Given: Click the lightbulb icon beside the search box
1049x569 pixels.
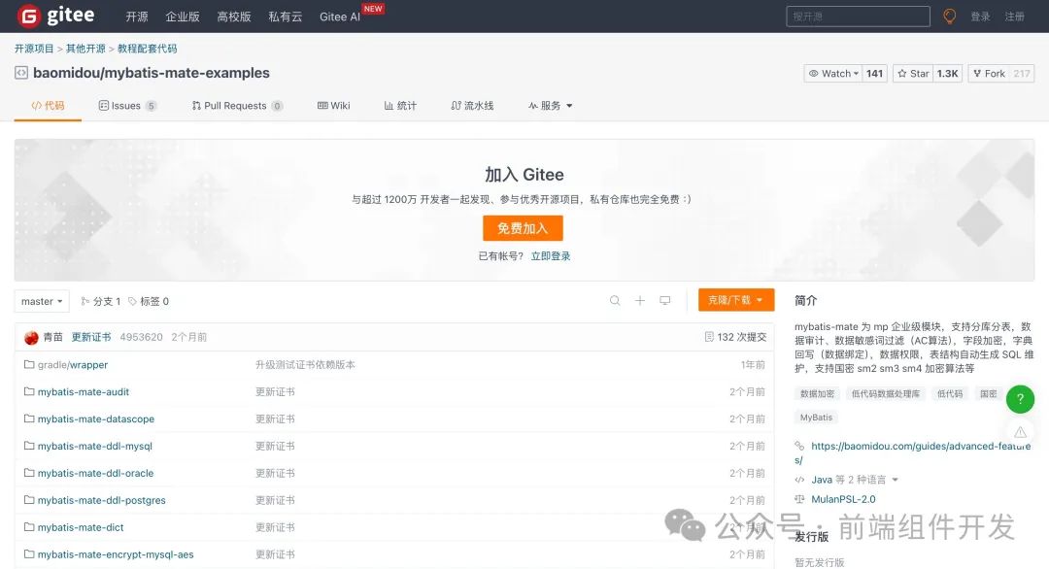Looking at the screenshot, I should [x=949, y=17].
